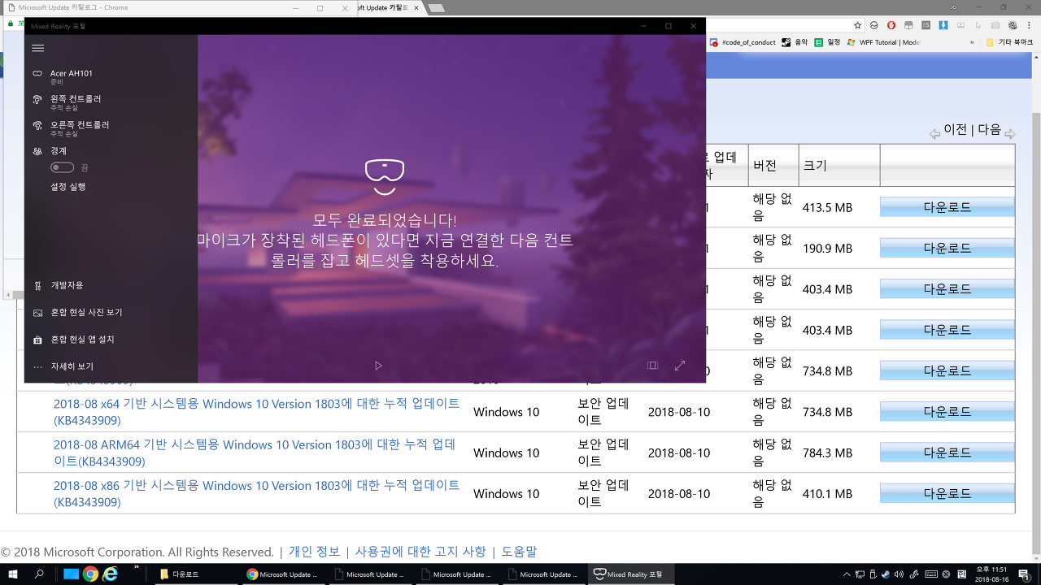
Task: Launch Chrome from the taskbar pin
Action: pos(90,574)
